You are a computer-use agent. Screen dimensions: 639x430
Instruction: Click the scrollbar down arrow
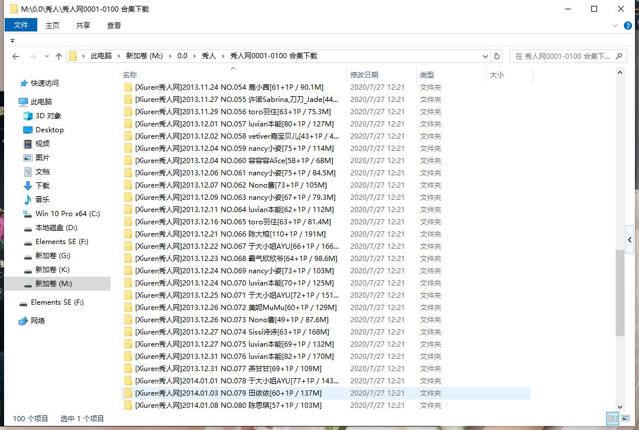[x=620, y=407]
